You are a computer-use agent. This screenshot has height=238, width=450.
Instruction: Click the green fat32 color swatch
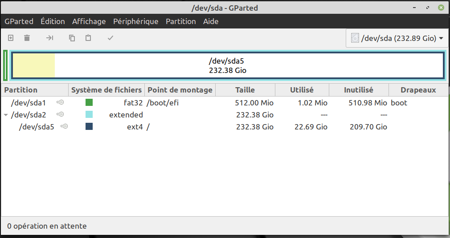point(89,103)
